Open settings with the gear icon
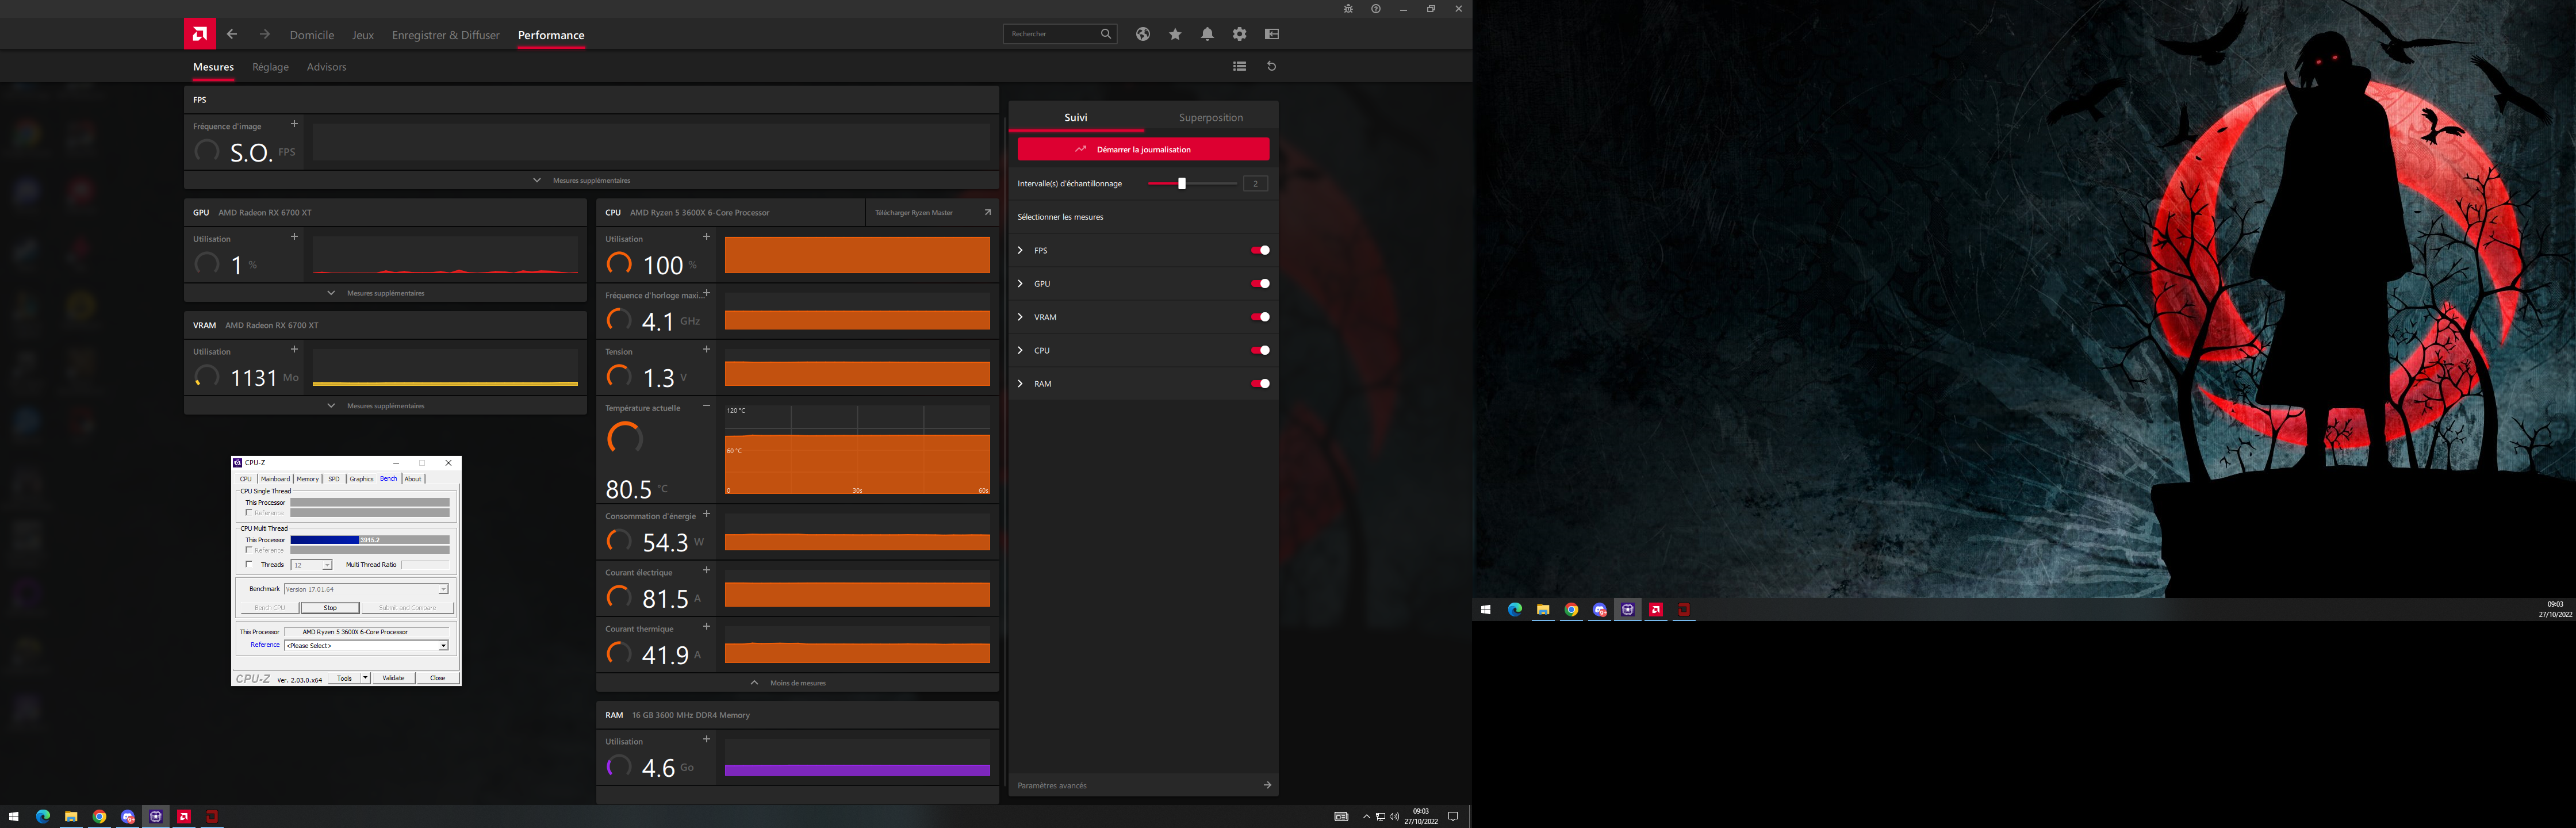This screenshot has width=2576, height=828. point(1239,34)
